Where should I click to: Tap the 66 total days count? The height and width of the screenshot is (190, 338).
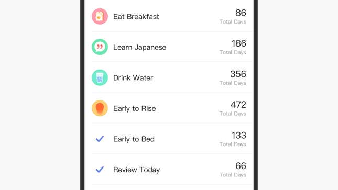[x=241, y=166]
